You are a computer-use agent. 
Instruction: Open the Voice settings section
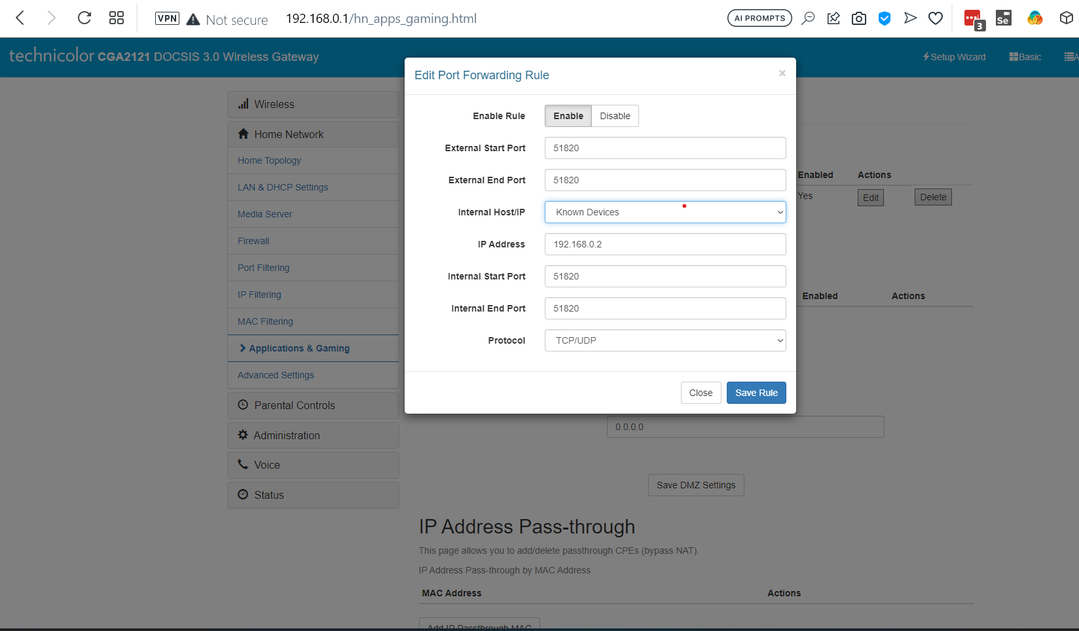tap(266, 465)
